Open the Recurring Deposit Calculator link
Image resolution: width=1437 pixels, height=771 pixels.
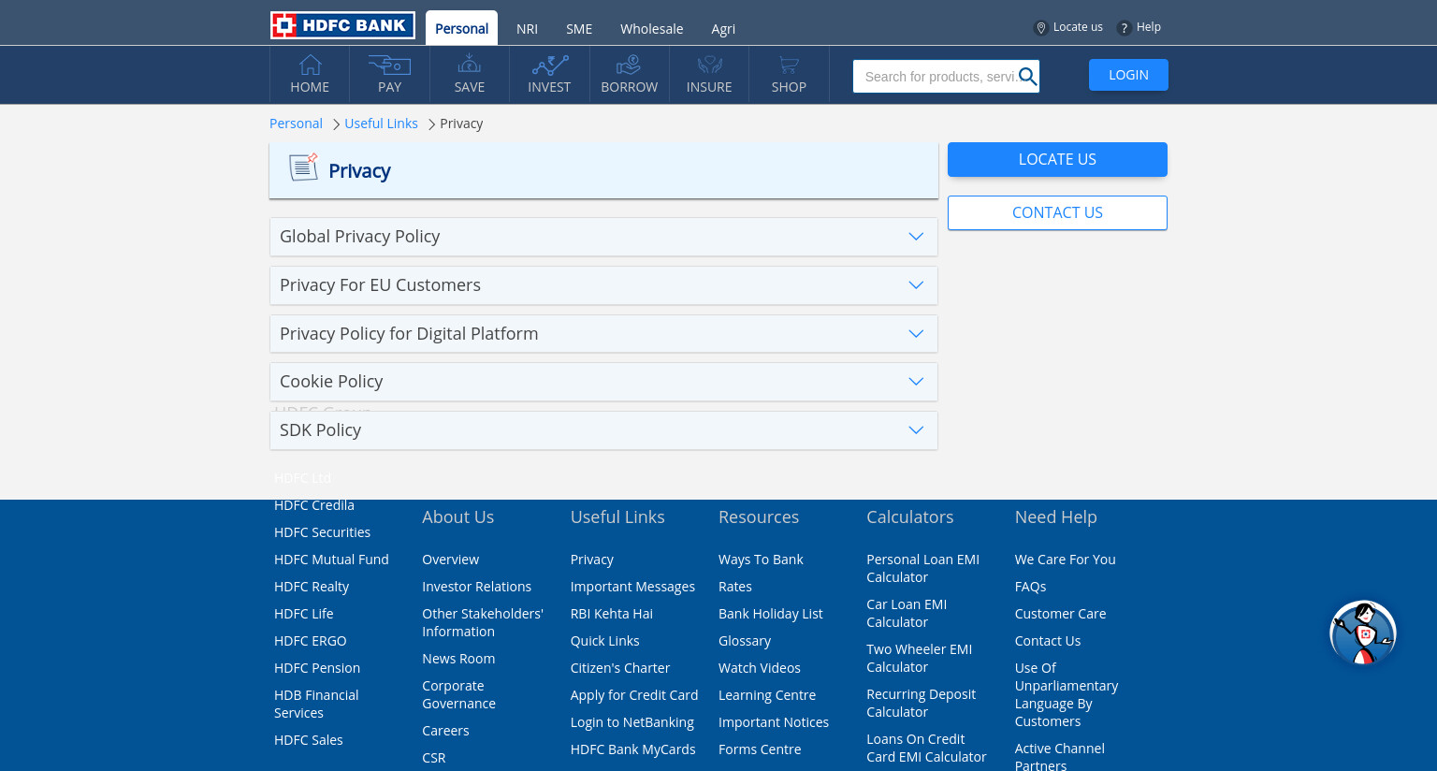[921, 703]
